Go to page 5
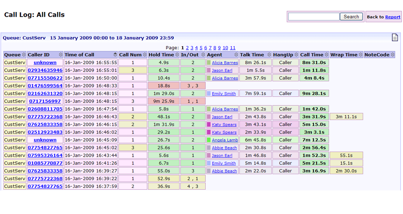Image resolution: width=403 pixels, height=214 pixels. tap(201, 48)
